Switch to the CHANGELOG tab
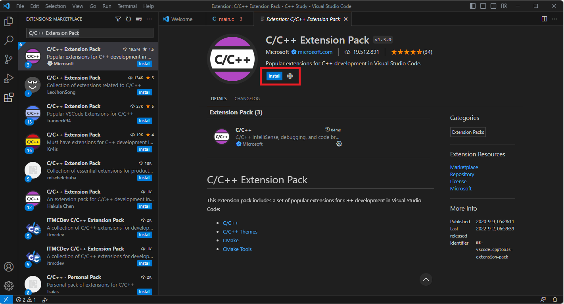 click(247, 99)
